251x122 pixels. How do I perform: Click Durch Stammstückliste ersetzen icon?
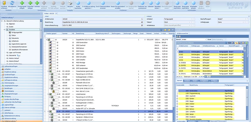(103, 3)
